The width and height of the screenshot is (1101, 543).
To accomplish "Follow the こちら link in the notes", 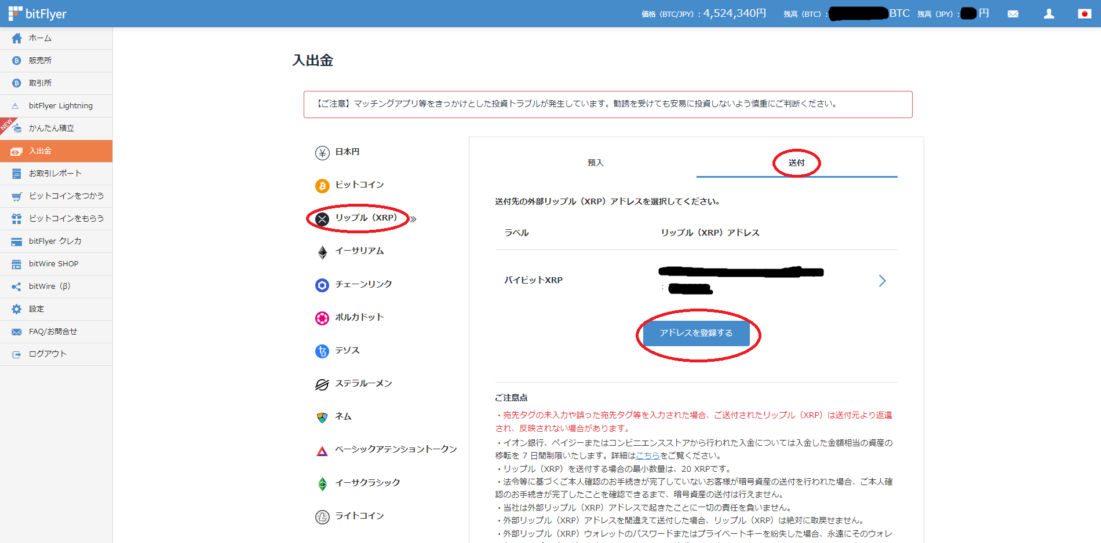I will point(648,456).
